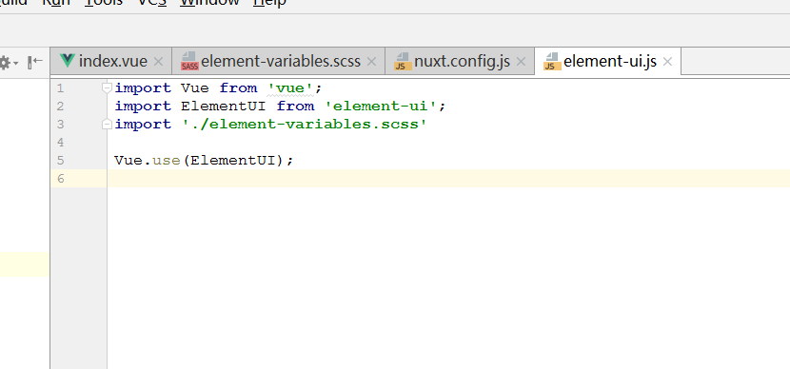
Task: Click the fold end marker on line 3
Action: tap(107, 125)
